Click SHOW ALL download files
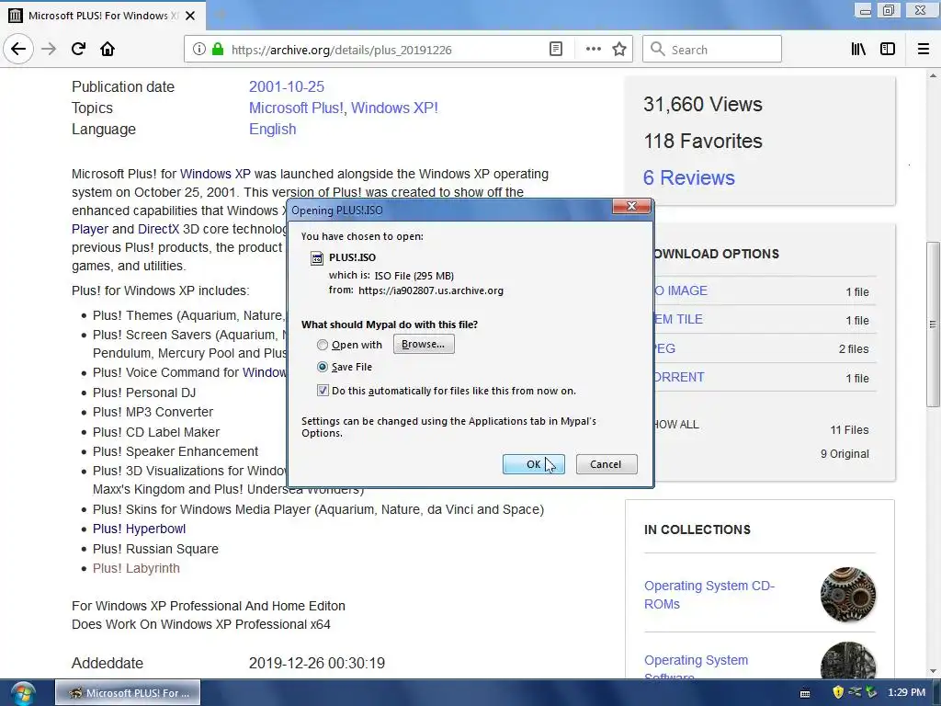The height and width of the screenshot is (706, 941). coord(676,425)
